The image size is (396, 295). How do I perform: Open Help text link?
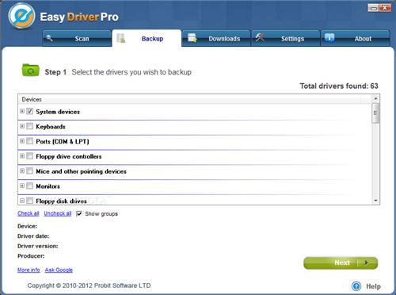pyautogui.click(x=373, y=286)
